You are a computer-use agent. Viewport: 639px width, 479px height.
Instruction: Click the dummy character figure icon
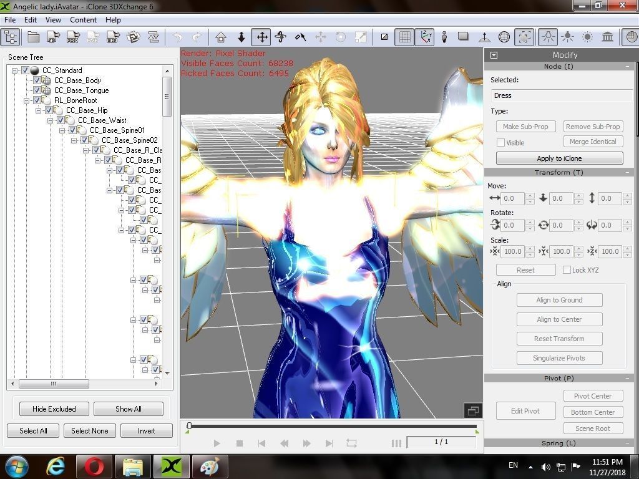tap(444, 37)
